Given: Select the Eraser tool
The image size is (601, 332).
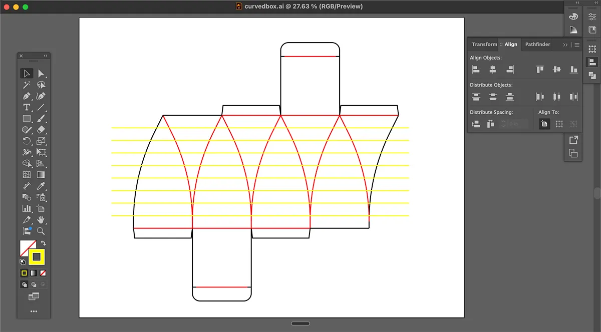Looking at the screenshot, I should (x=41, y=130).
